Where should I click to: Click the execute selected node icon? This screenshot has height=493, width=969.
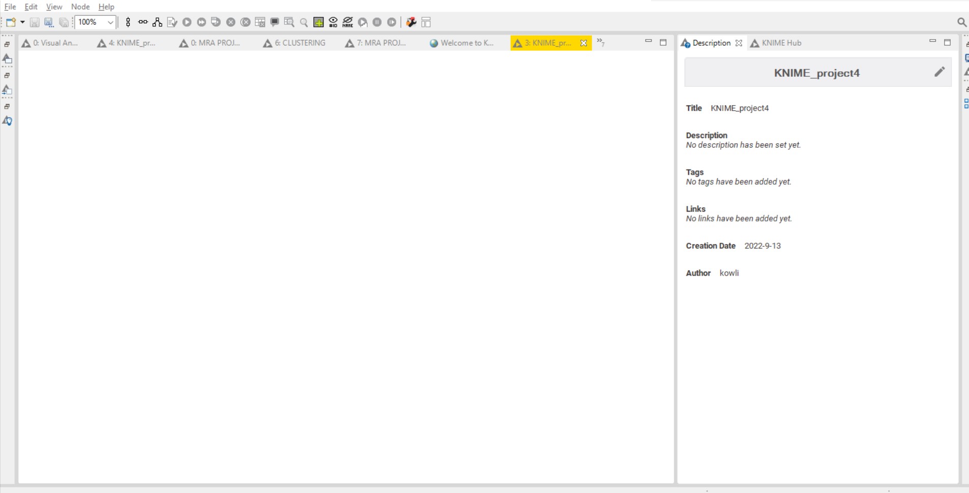pos(187,22)
